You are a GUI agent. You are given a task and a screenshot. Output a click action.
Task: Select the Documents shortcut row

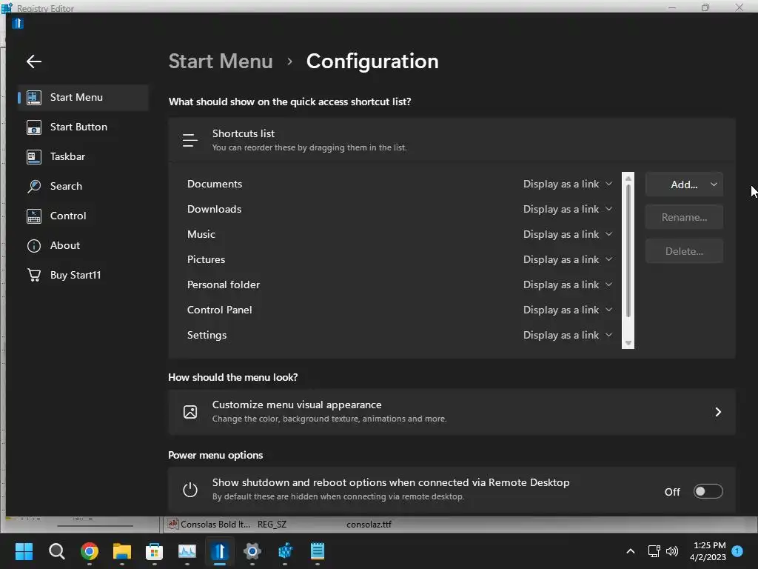tap(399, 184)
